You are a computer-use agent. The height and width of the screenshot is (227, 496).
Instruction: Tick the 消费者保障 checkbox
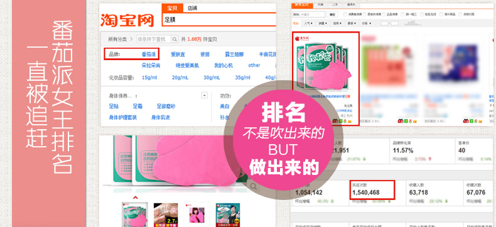pos(345,14)
